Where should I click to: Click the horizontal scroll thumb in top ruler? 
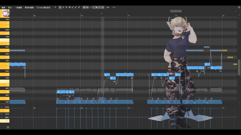pyautogui.click(x=176, y=11)
